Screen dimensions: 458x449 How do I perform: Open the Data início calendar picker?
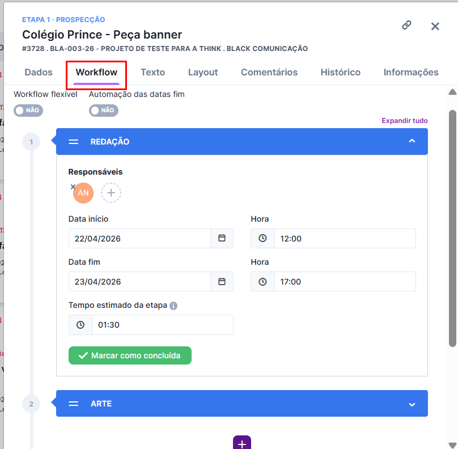point(222,238)
